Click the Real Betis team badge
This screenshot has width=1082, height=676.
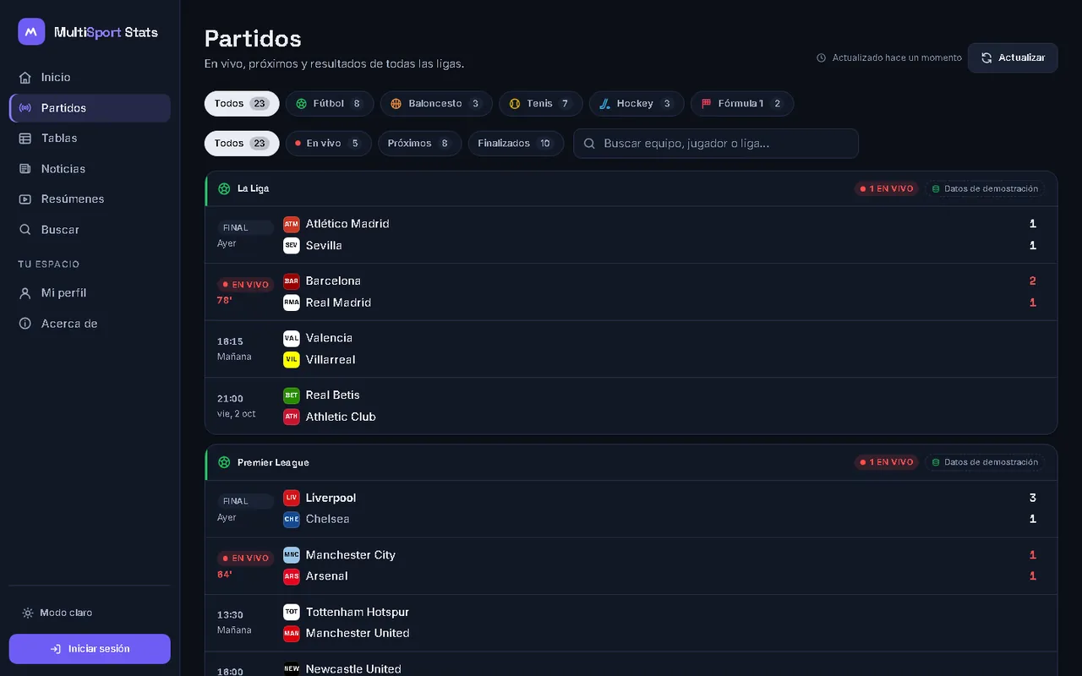(x=292, y=395)
